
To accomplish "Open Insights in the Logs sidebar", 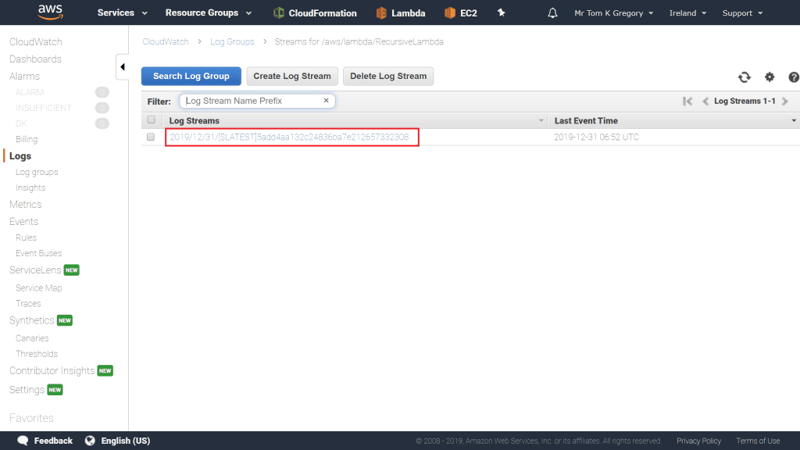I will pyautogui.click(x=30, y=187).
